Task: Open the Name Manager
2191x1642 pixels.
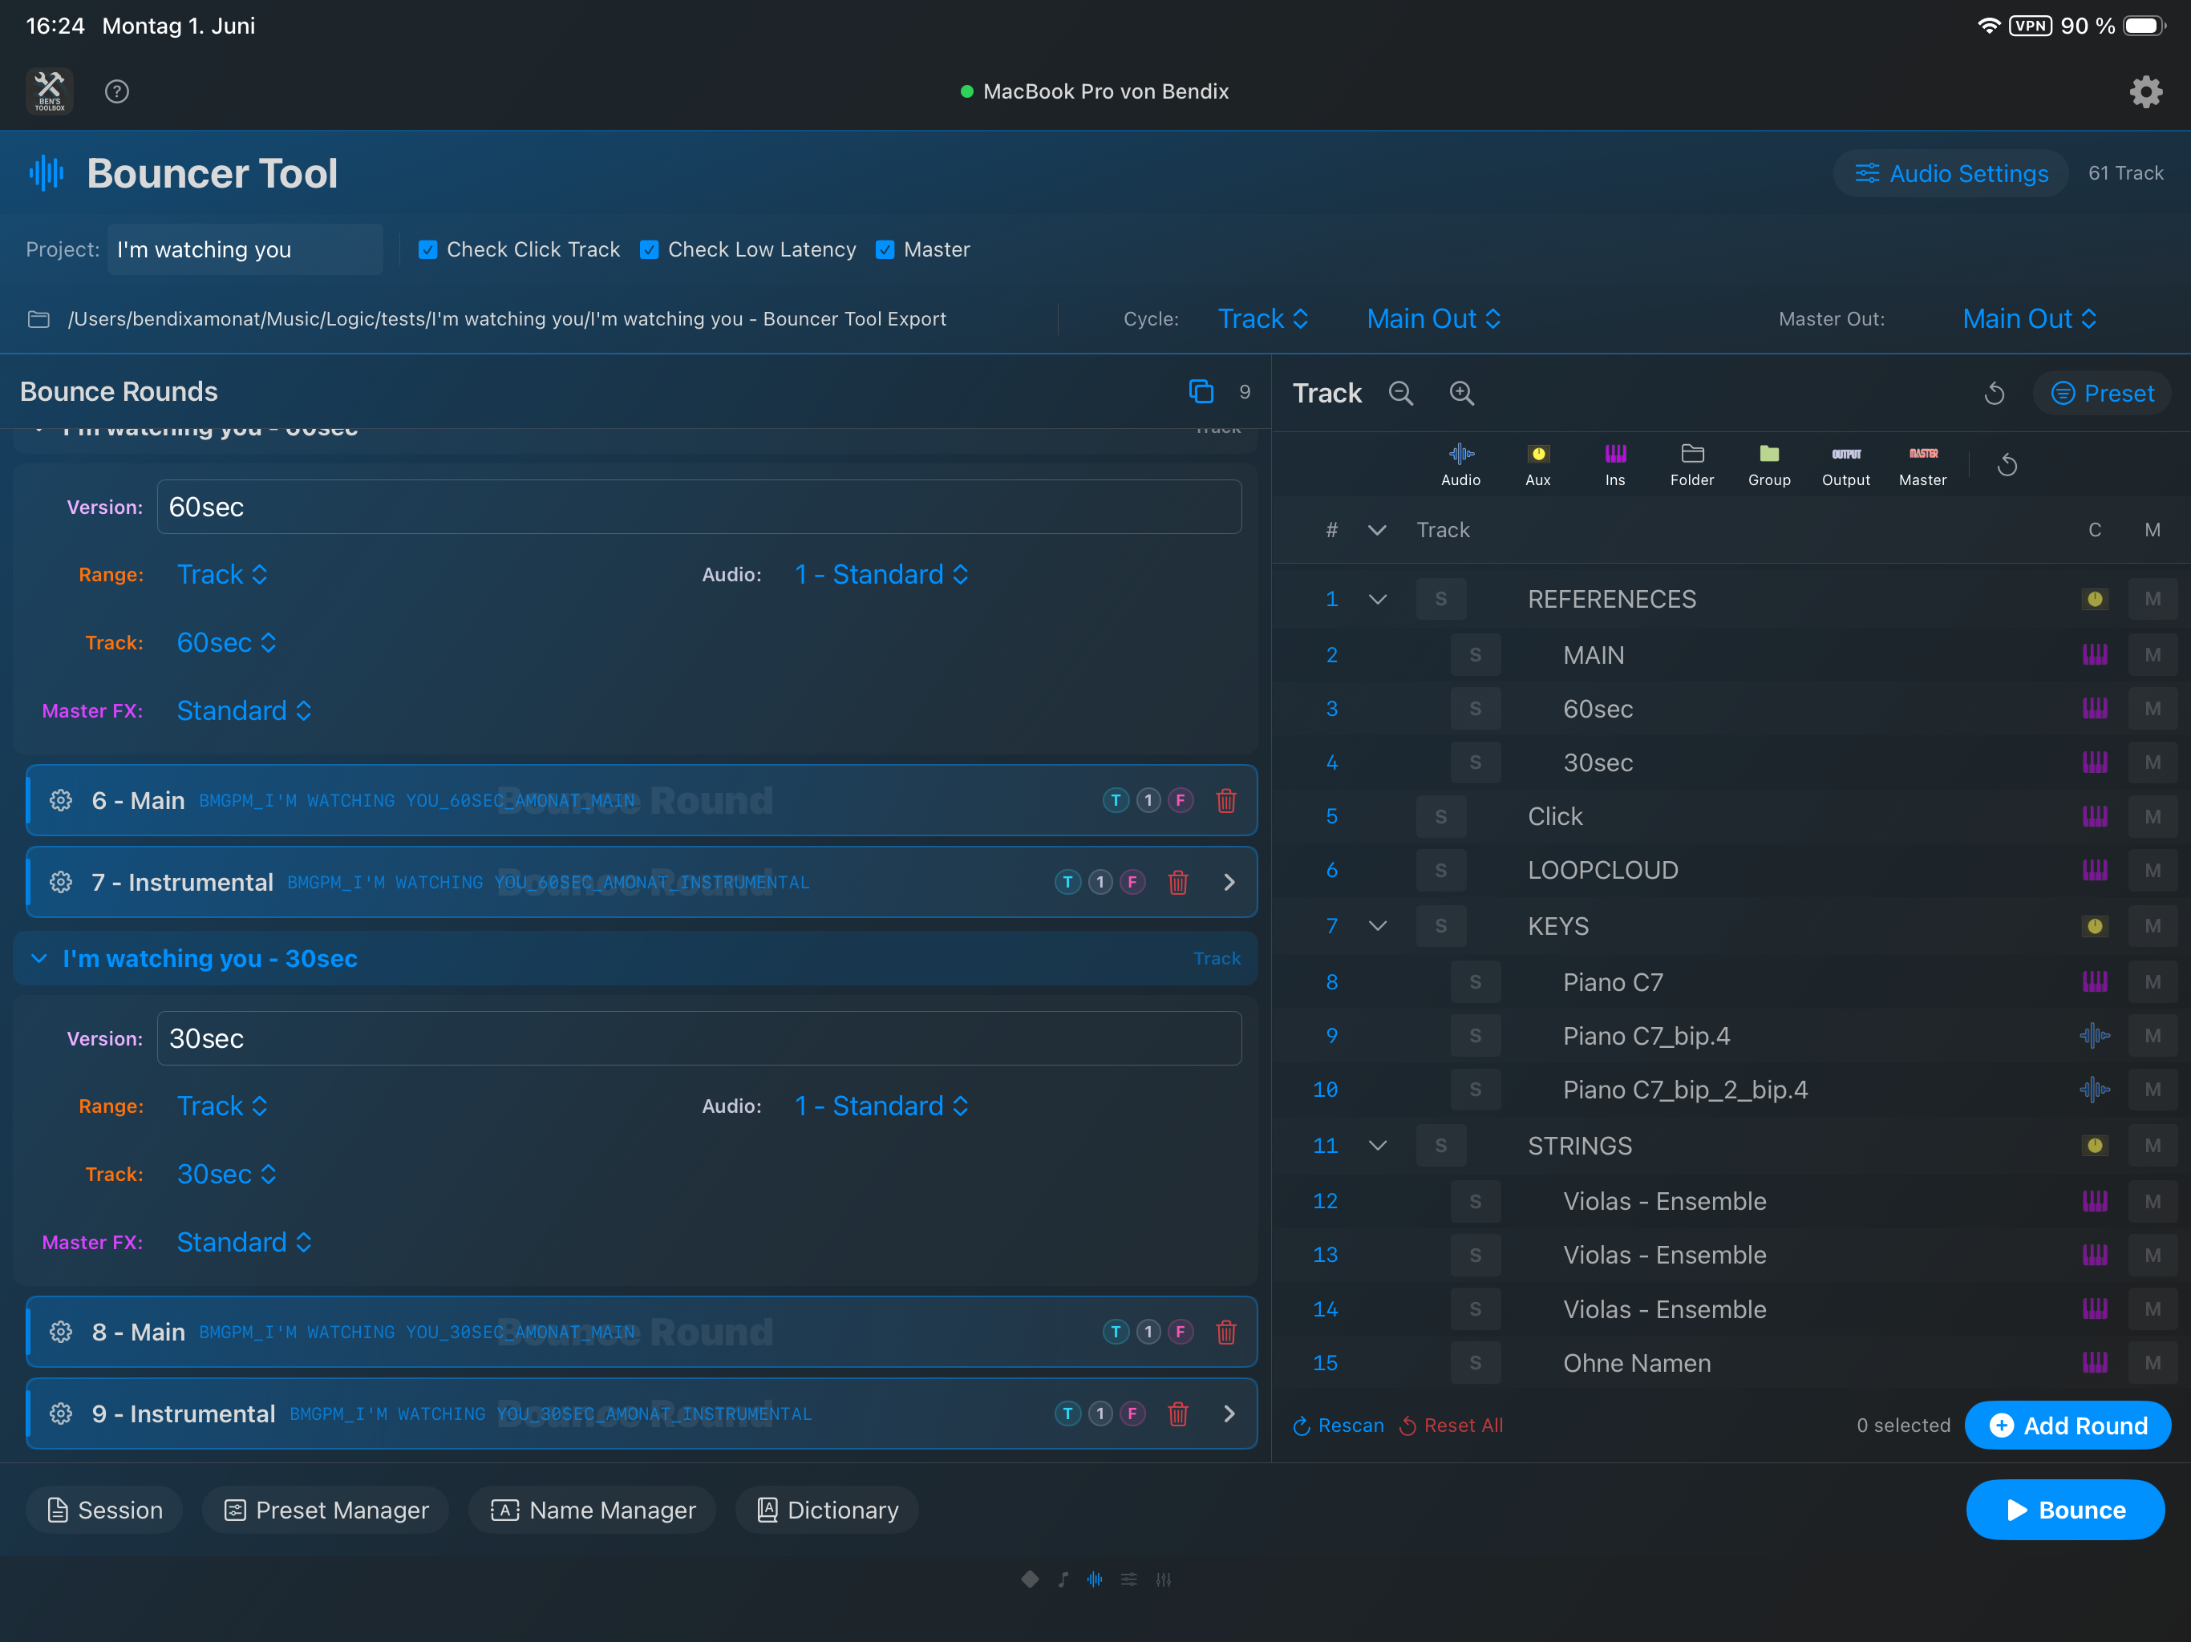Action: coord(593,1509)
